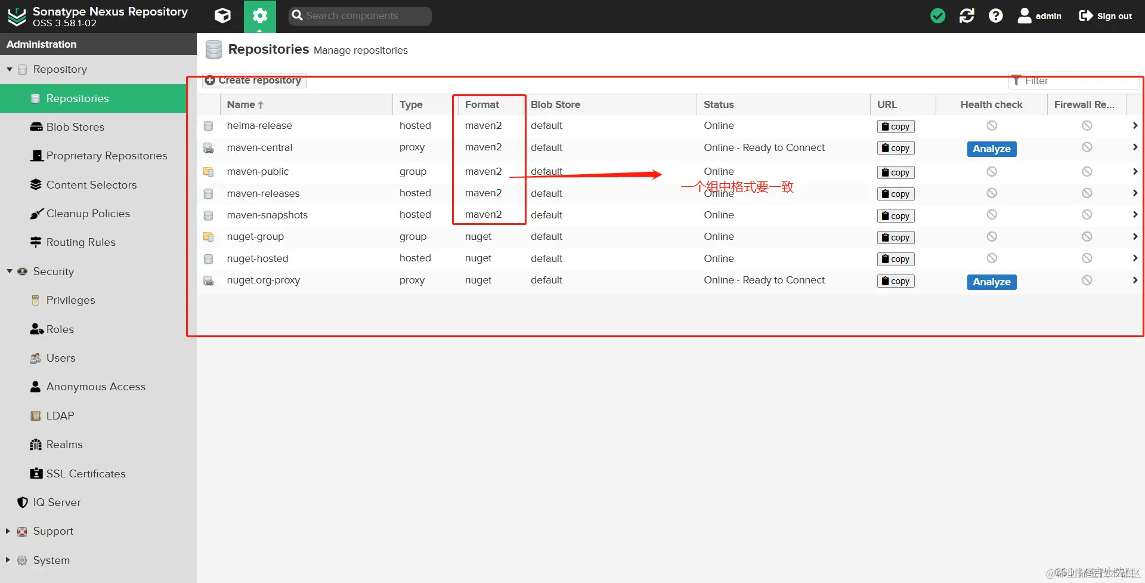Click the Routing Rules signpost icon
Screen dimensions: 1145x583
click(x=36, y=242)
